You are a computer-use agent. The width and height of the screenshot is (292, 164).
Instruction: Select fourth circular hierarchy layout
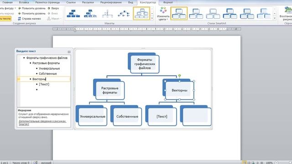tap(124, 13)
